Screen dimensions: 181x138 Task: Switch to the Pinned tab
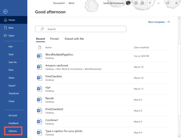tap(54, 39)
